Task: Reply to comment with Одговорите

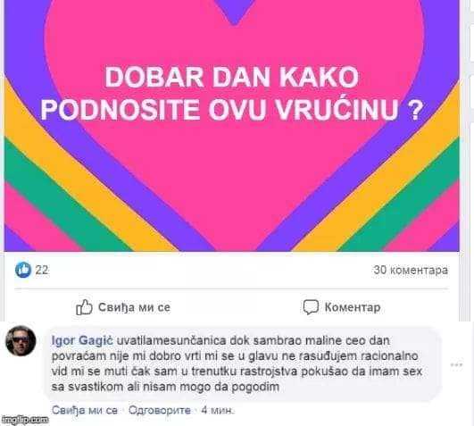Action: point(160,410)
